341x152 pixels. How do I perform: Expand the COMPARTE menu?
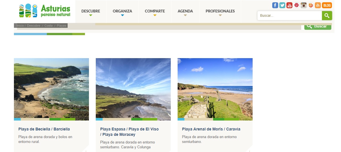click(155, 11)
